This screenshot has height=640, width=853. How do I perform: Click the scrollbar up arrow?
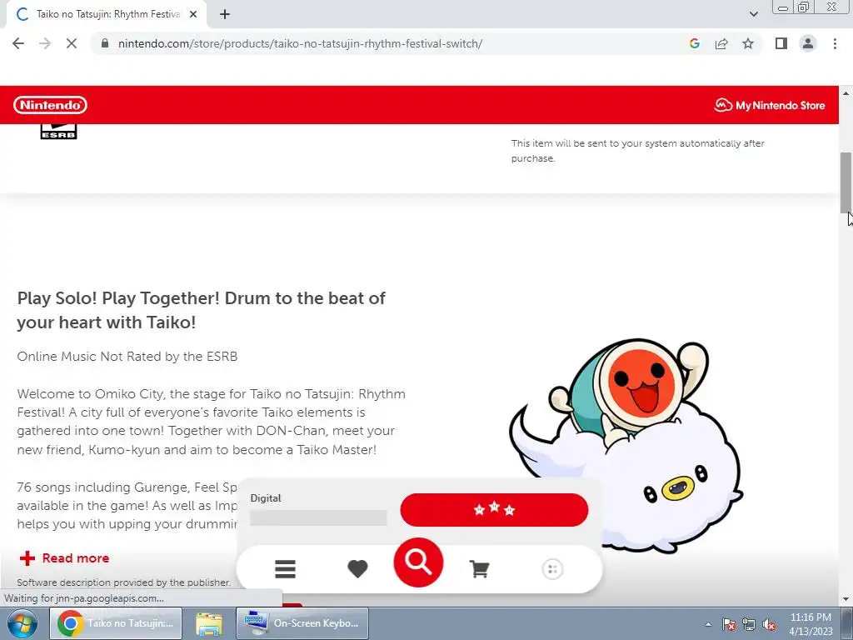(x=846, y=93)
